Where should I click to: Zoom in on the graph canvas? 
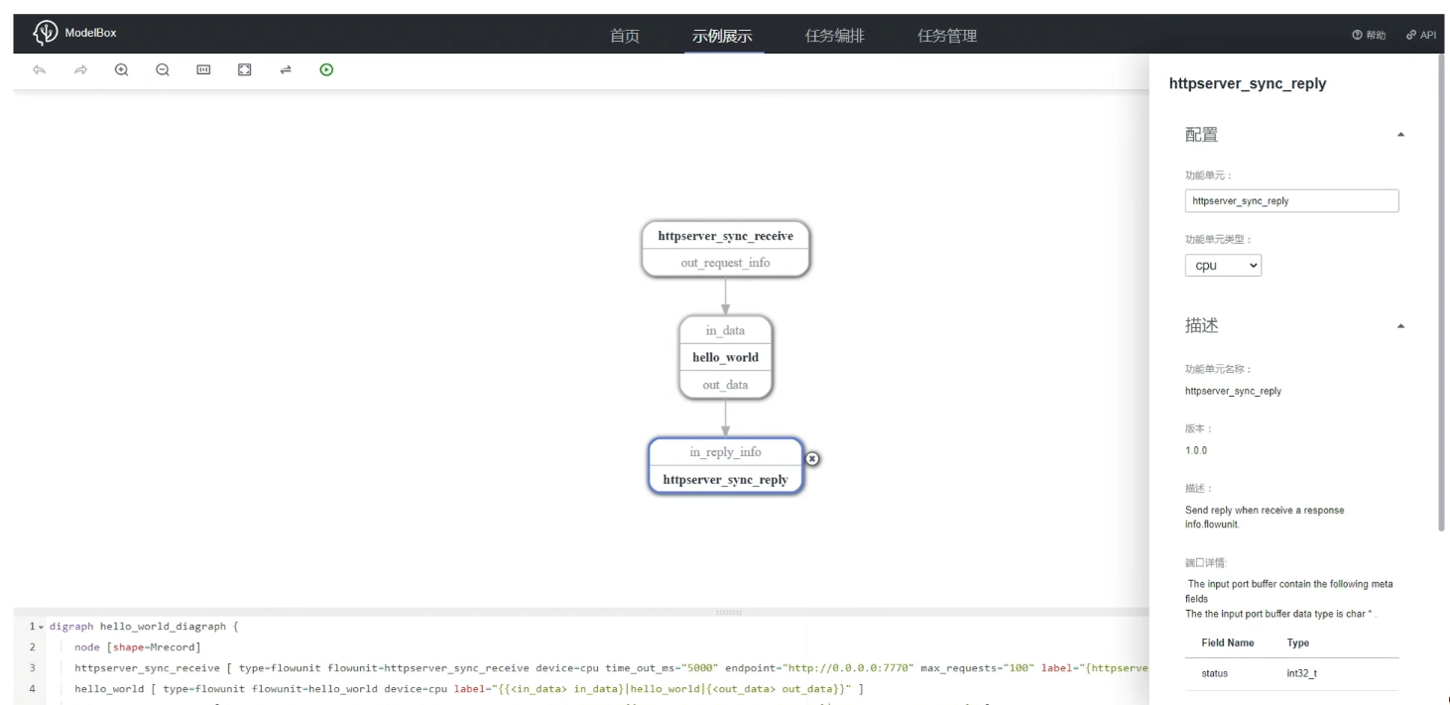(121, 69)
